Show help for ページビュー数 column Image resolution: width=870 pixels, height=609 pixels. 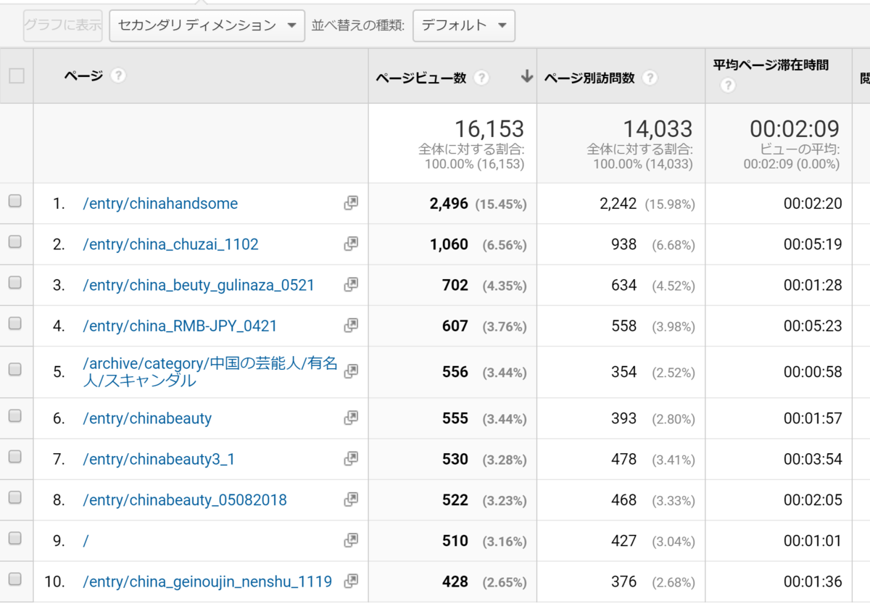(481, 78)
